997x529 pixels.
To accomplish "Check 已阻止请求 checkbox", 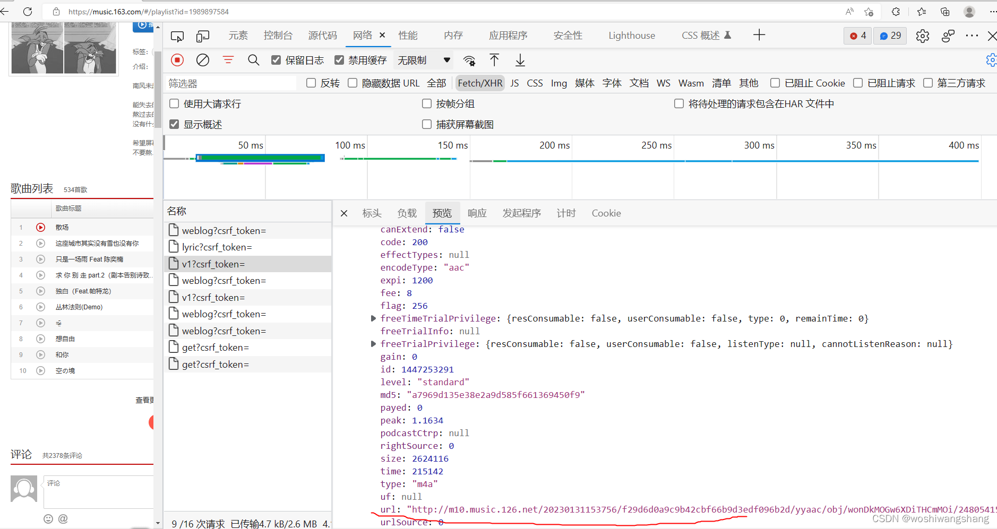I will click(858, 83).
